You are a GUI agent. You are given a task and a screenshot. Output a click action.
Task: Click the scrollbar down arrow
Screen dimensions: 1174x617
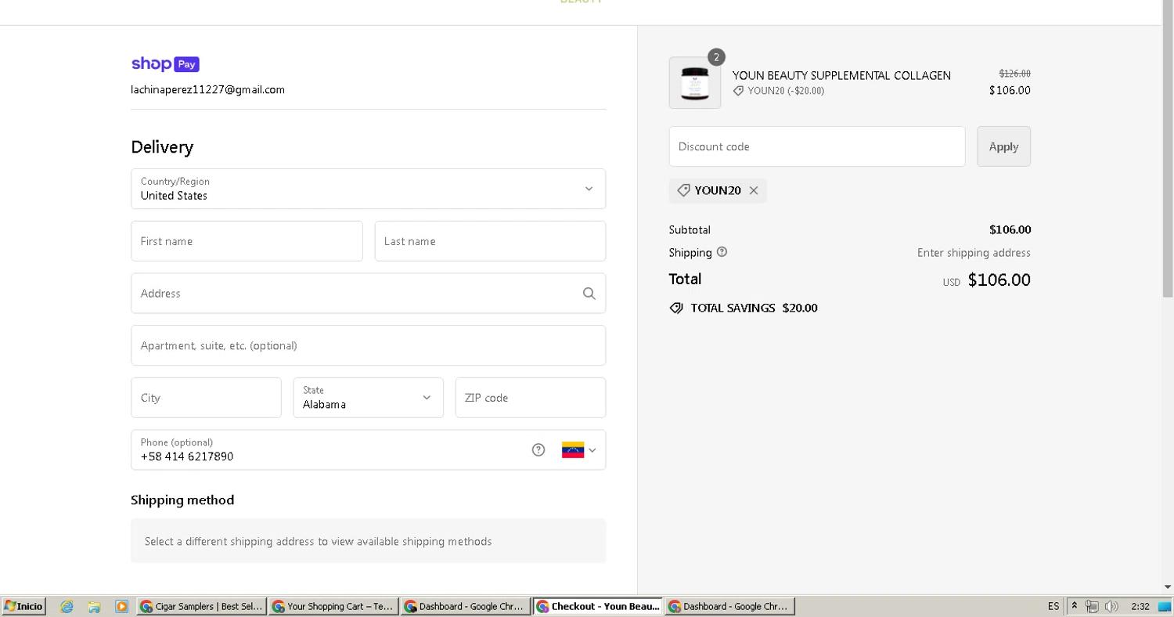coord(1168,586)
